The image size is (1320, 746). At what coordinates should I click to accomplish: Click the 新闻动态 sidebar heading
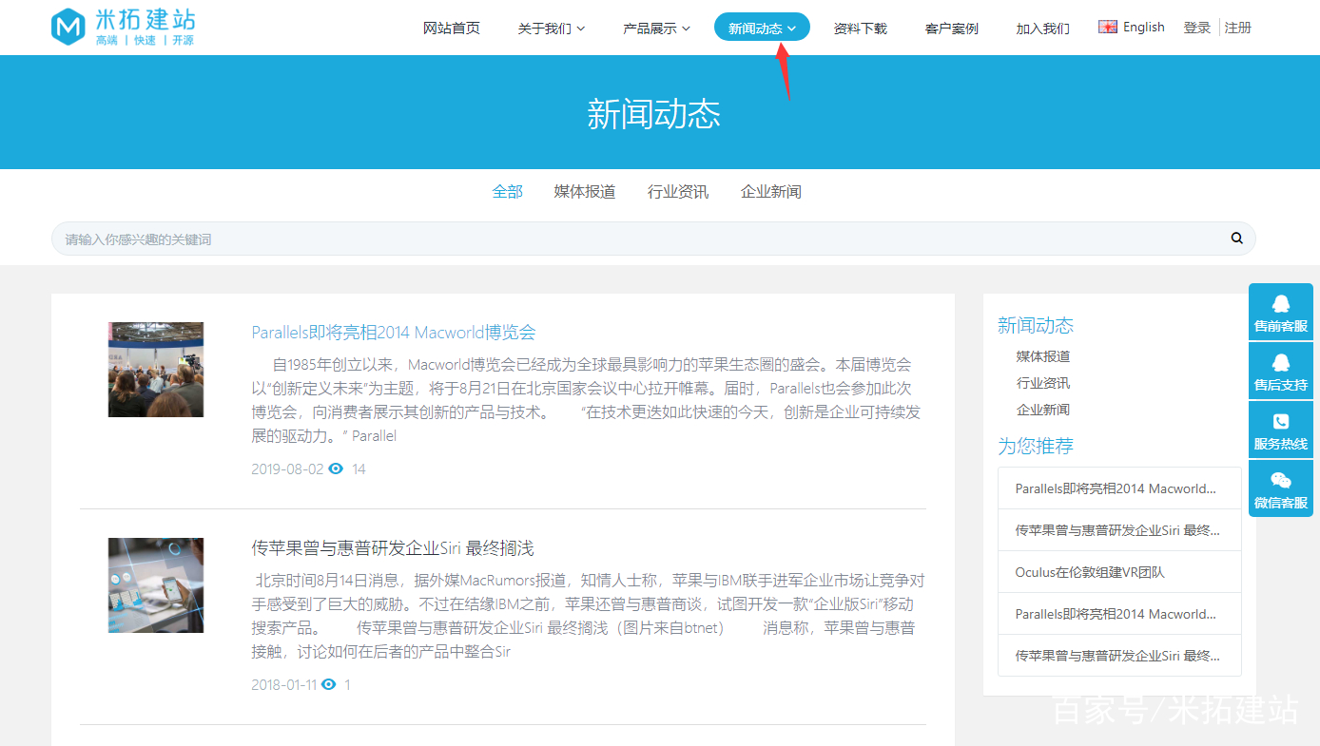point(1036,325)
